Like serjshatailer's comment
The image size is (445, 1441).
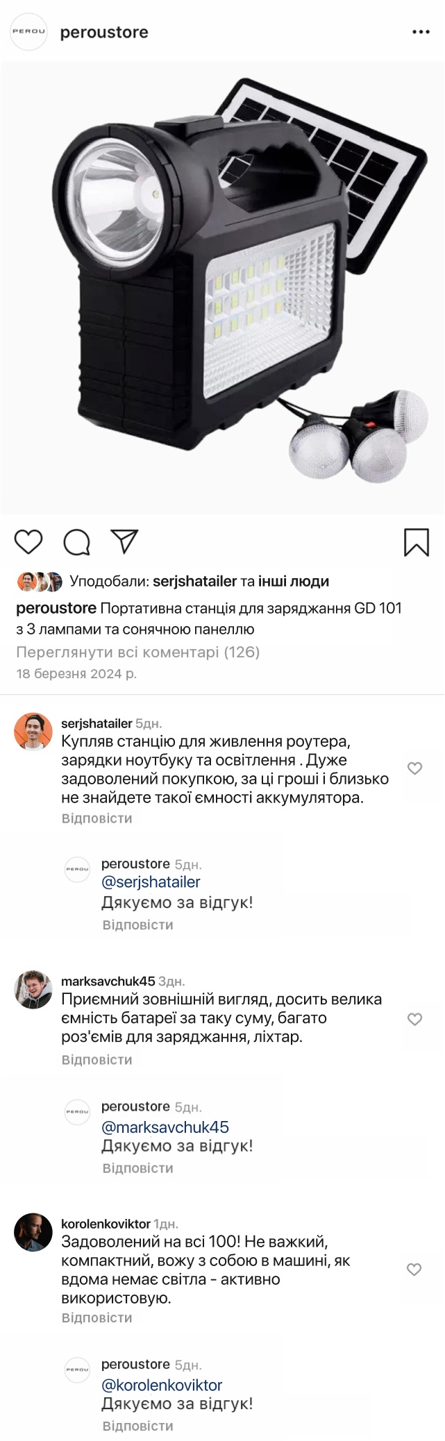click(x=414, y=768)
